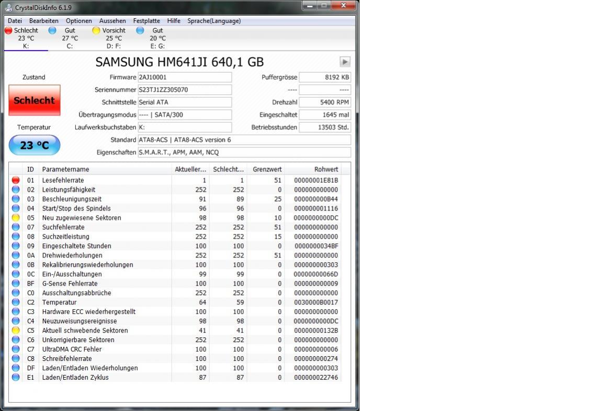Click the raw value 000000022746

point(316,377)
